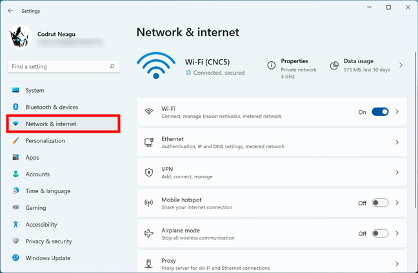
Task: Click the Privacy & security shield icon
Action: (x=15, y=241)
